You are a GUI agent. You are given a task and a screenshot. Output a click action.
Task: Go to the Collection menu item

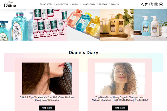(x=62, y=4)
